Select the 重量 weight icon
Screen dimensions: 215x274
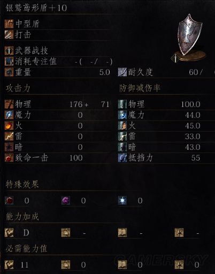coord(9,72)
